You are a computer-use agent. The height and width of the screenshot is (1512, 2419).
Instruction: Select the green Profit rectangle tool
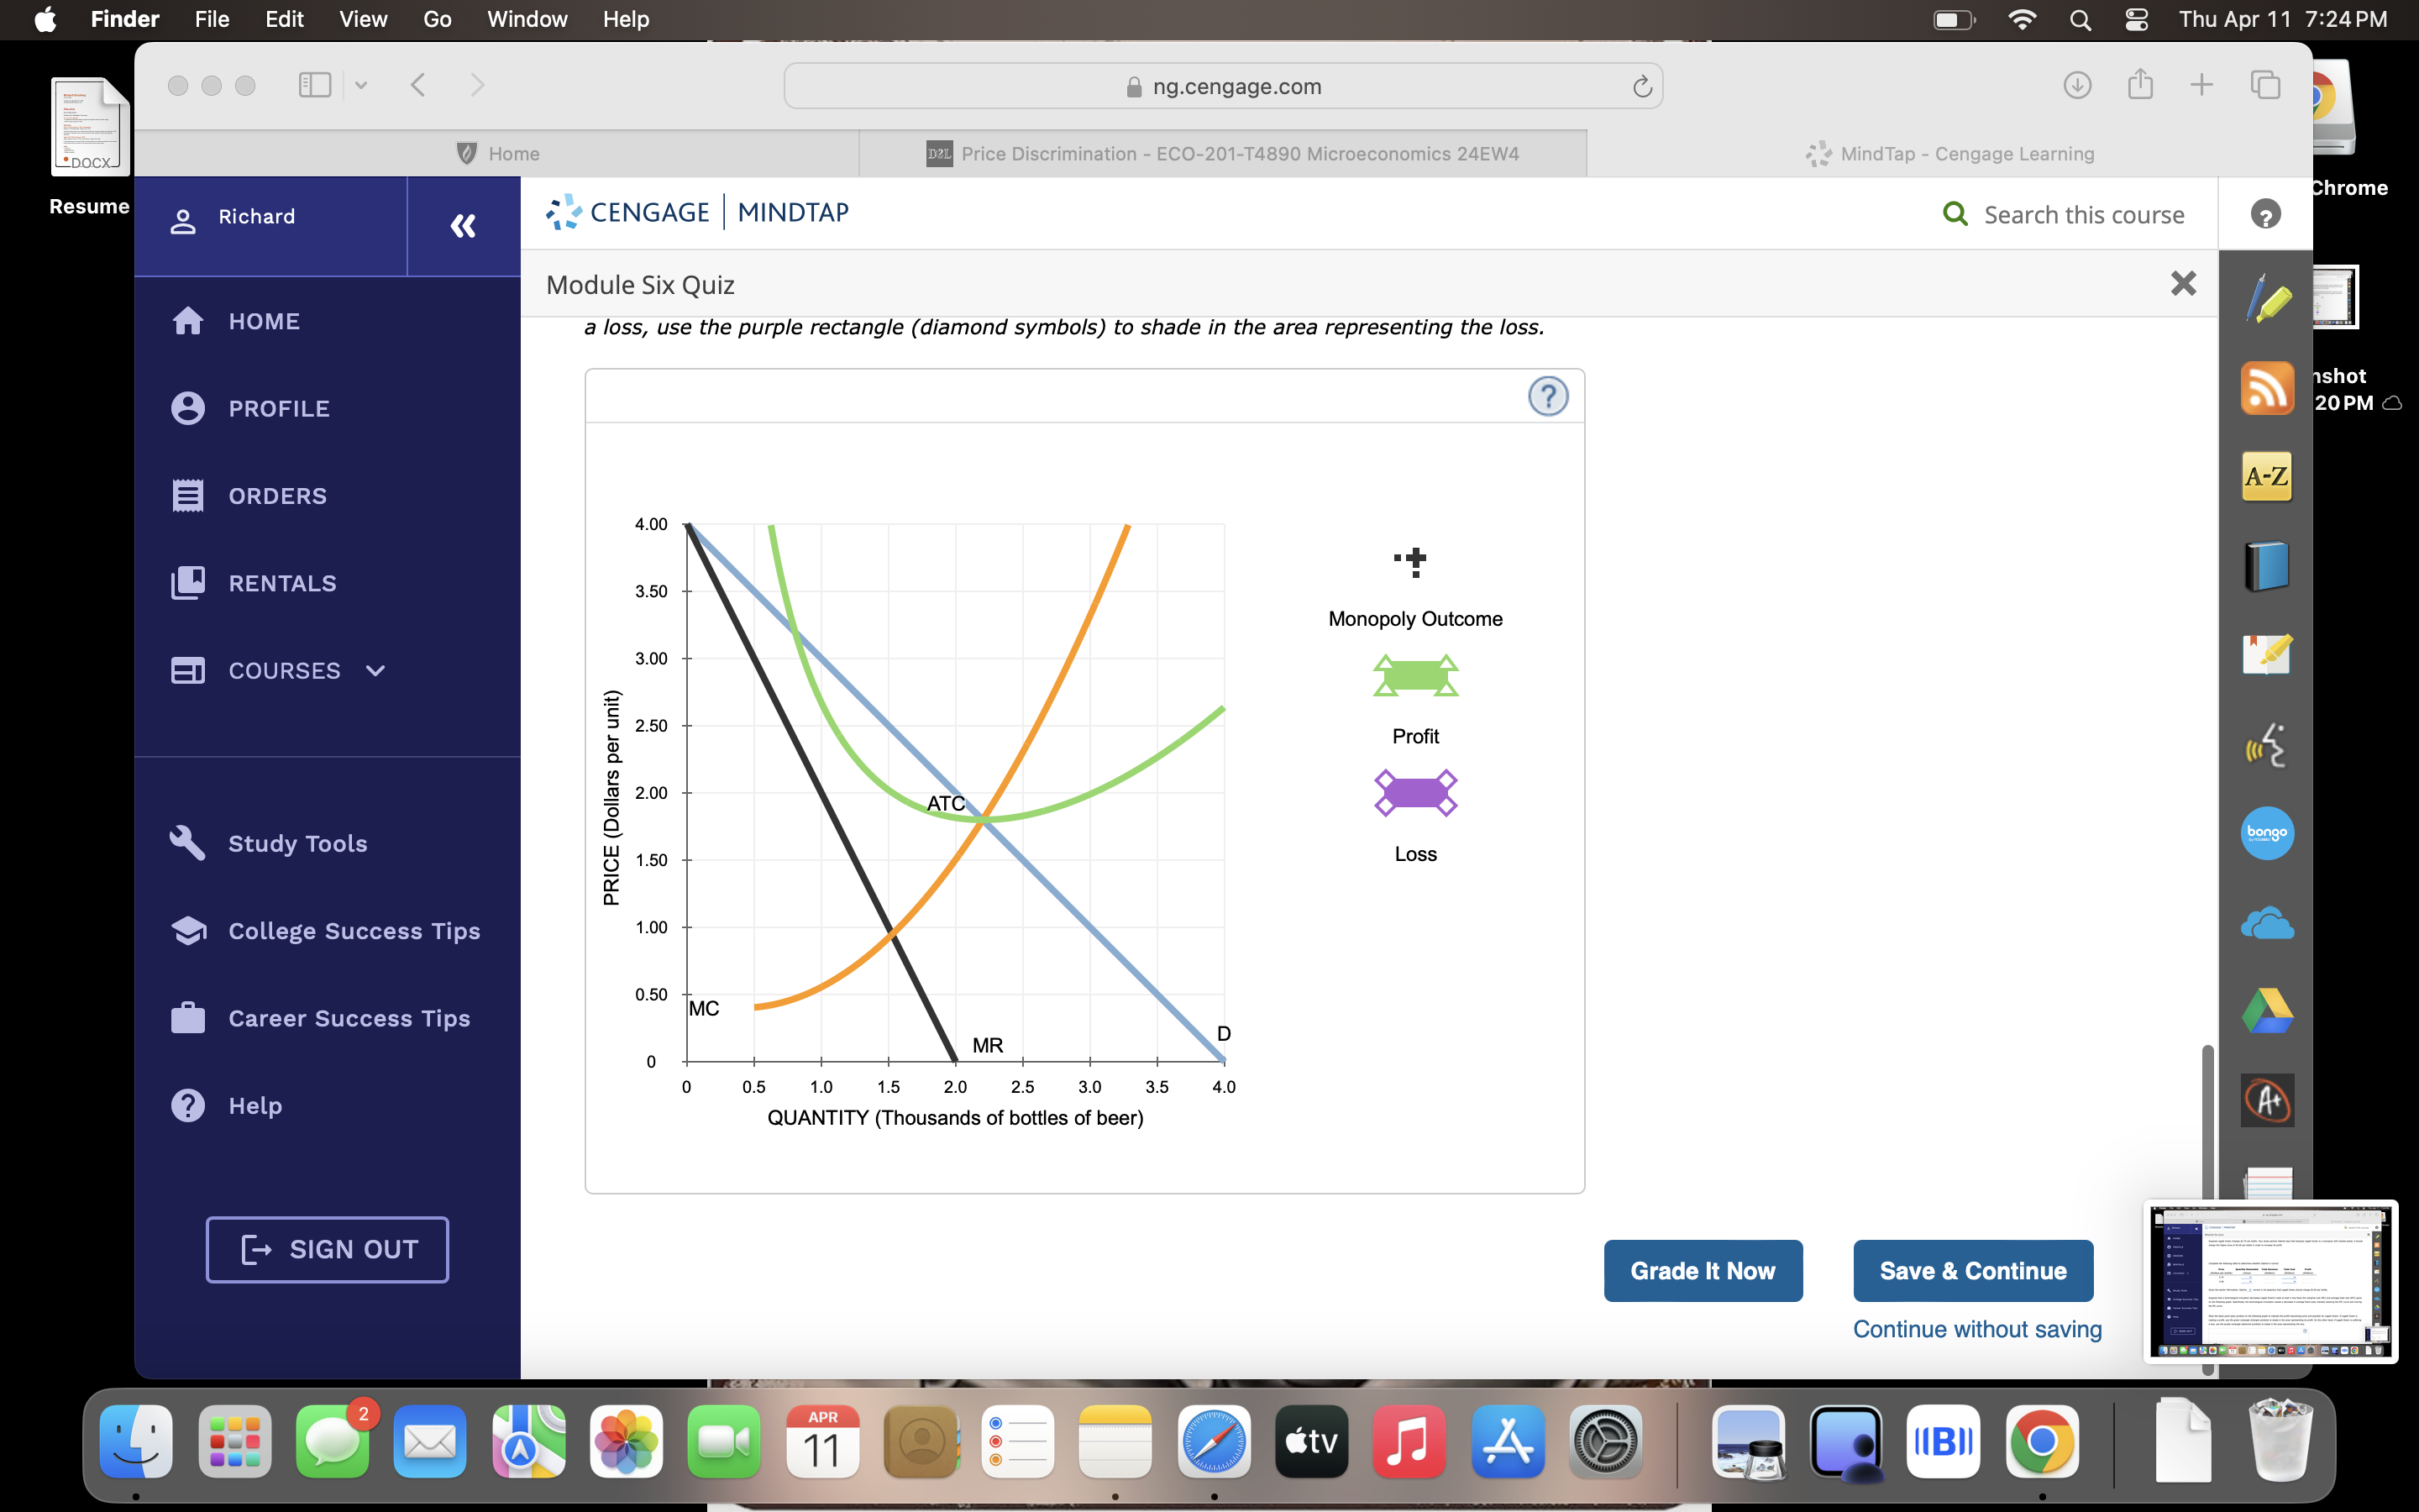pos(1415,677)
